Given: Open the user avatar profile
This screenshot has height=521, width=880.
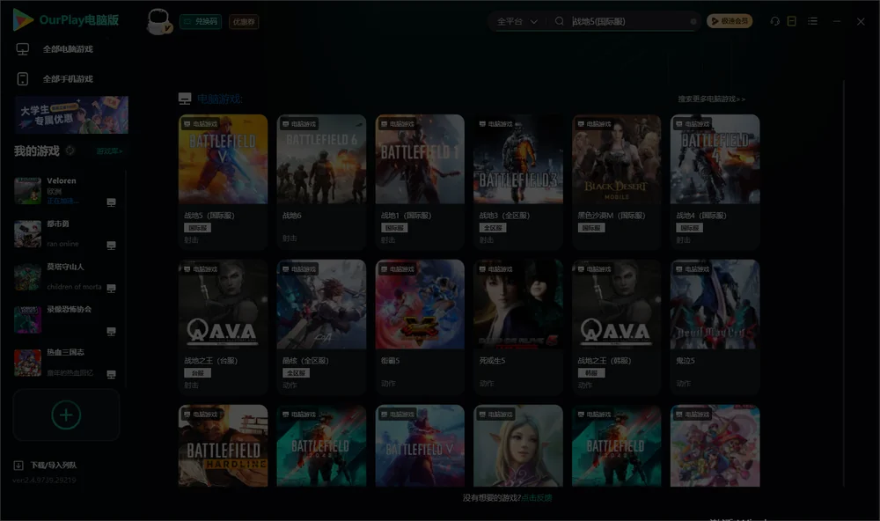Looking at the screenshot, I should tap(158, 21).
